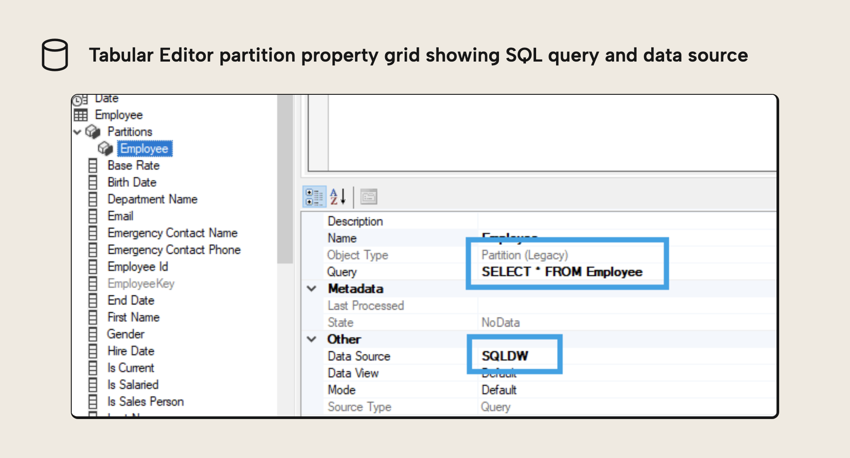The width and height of the screenshot is (850, 458).
Task: Click the Department Name column icon
Action: pyautogui.click(x=93, y=199)
